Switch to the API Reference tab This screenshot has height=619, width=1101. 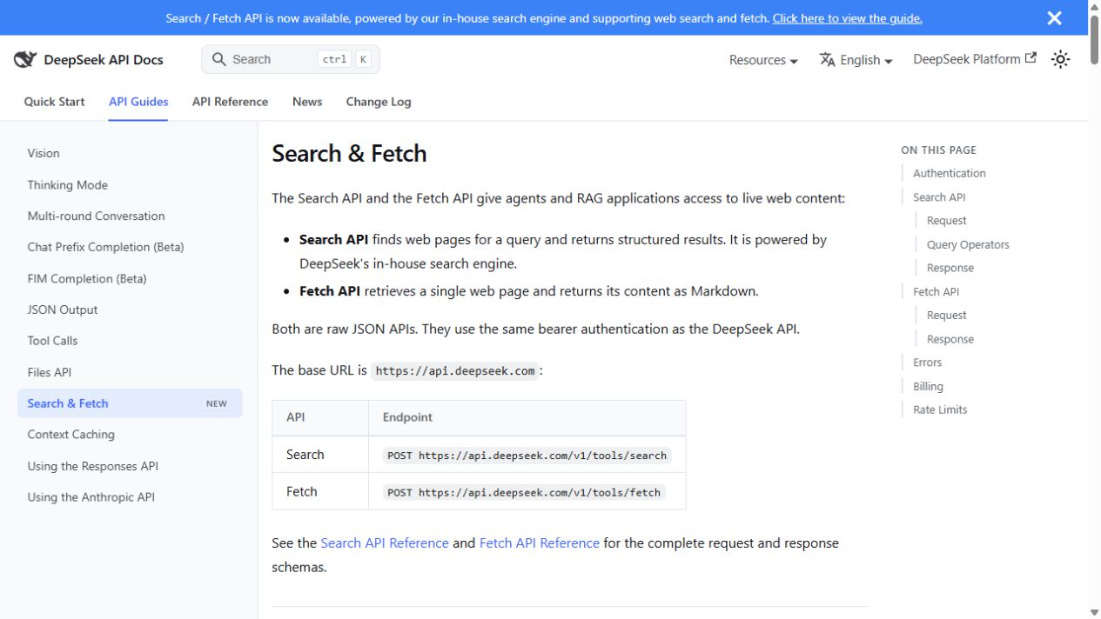tap(230, 102)
